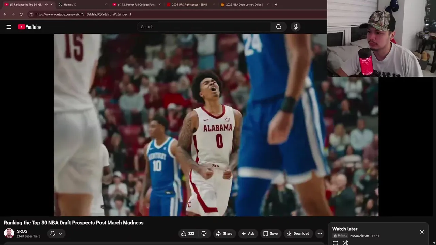436x245 pixels.
Task: Open the more actions ellipsis menu
Action: point(320,233)
